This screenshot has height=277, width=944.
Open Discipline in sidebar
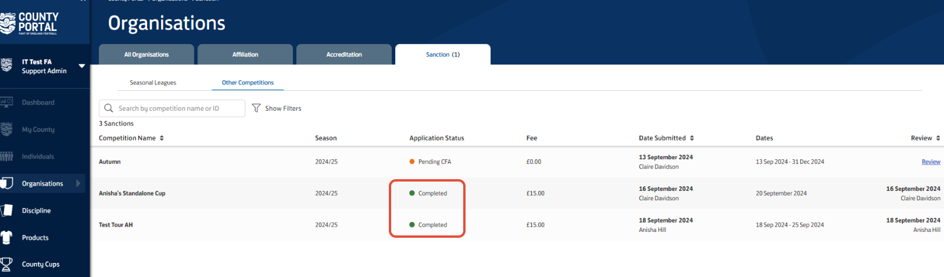[x=36, y=210]
